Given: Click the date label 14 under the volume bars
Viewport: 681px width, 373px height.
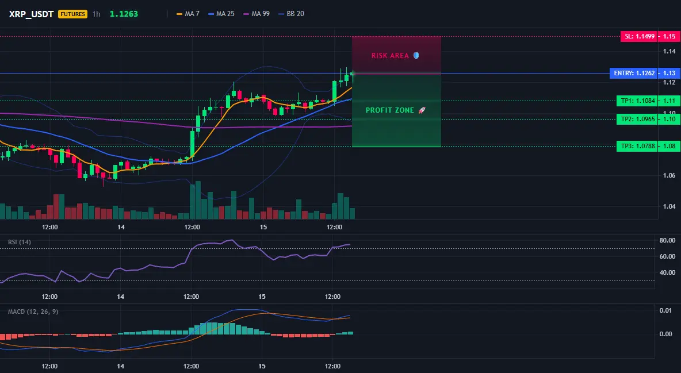Looking at the screenshot, I should [x=121, y=227].
